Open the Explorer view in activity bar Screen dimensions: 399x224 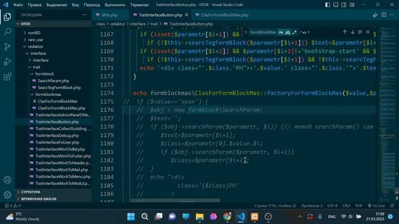[x=7, y=17]
